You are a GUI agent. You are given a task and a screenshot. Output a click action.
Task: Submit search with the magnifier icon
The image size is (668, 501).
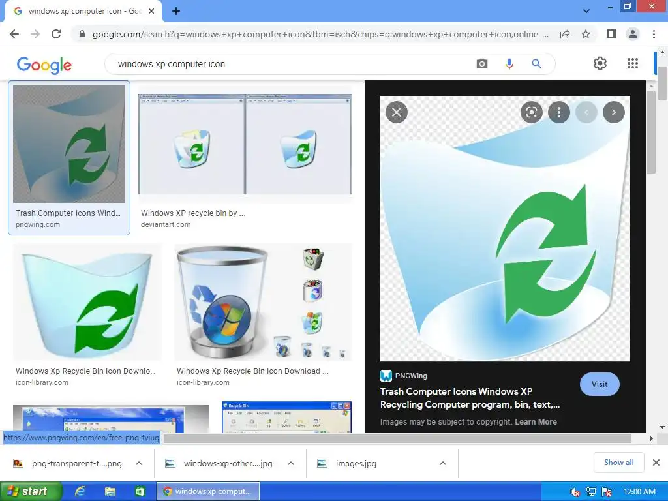[537, 64]
